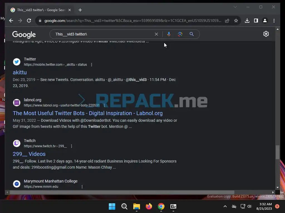The height and width of the screenshot is (213, 285).
Task: Click the Marymount Manhattan College favicon
Action: (16, 184)
